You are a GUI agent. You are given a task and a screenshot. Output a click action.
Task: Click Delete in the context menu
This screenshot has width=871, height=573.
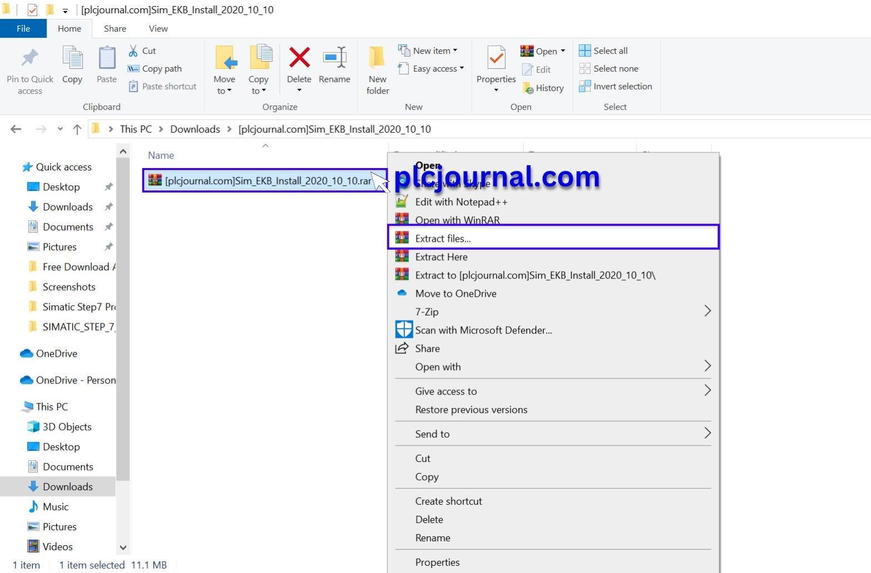point(553,519)
